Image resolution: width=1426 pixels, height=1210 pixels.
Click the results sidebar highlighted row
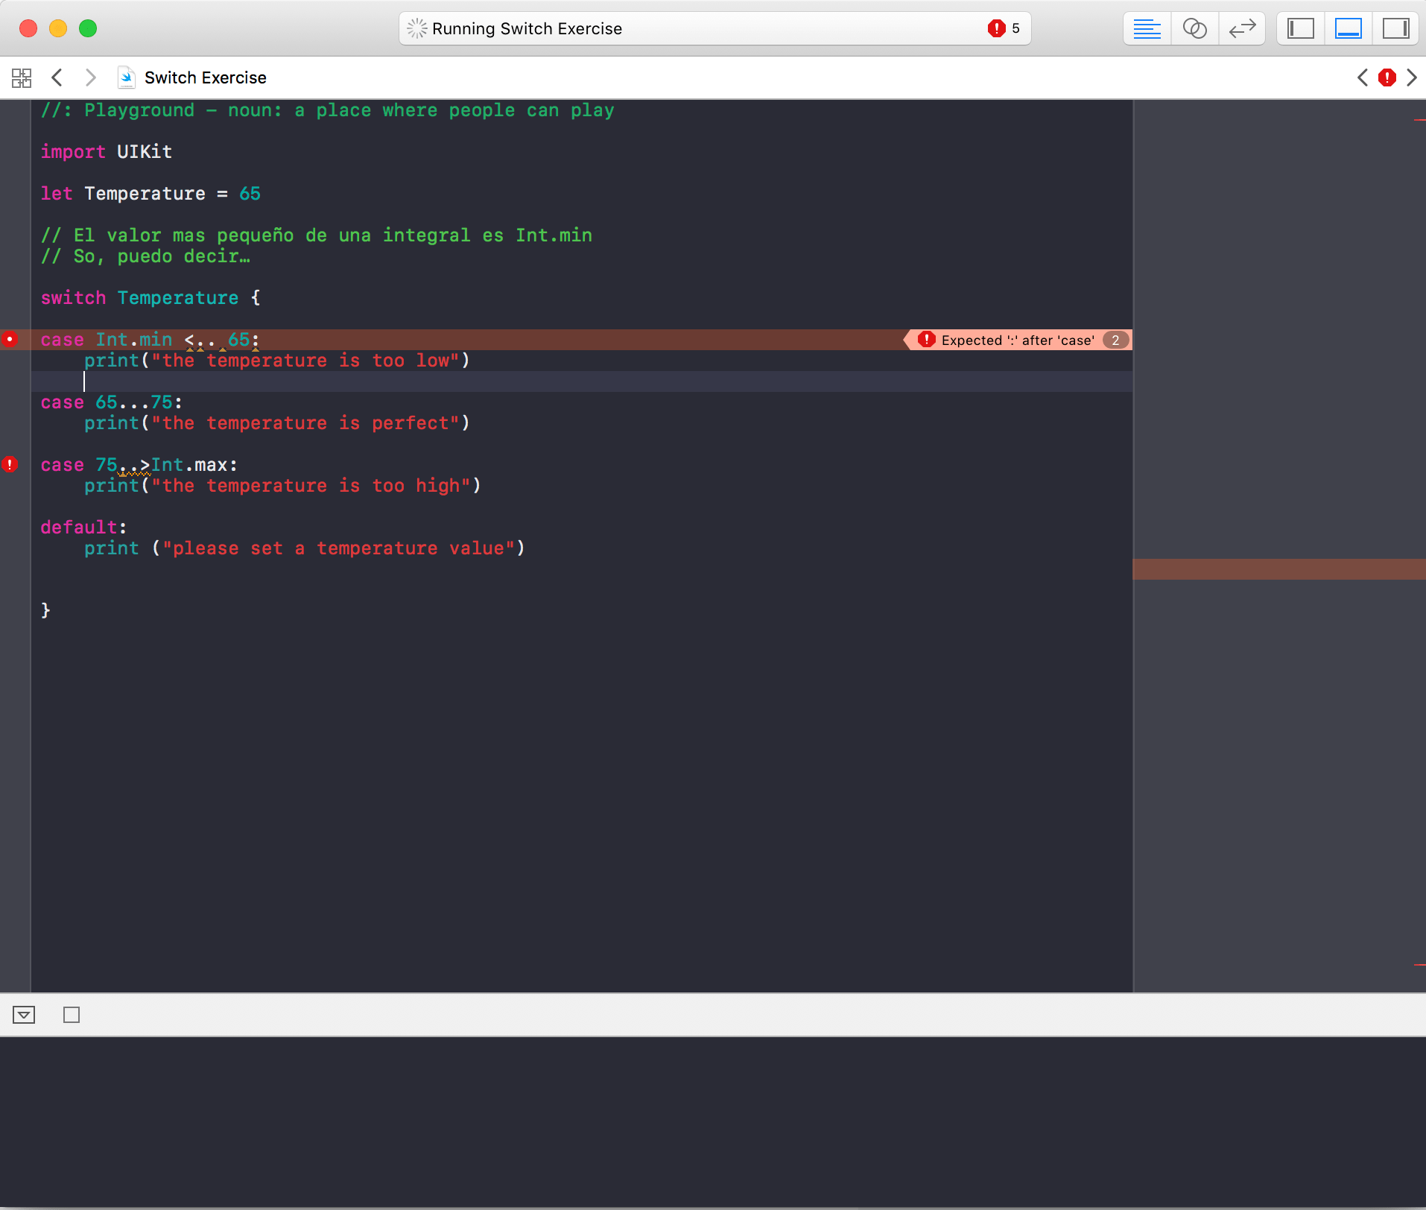[1279, 569]
